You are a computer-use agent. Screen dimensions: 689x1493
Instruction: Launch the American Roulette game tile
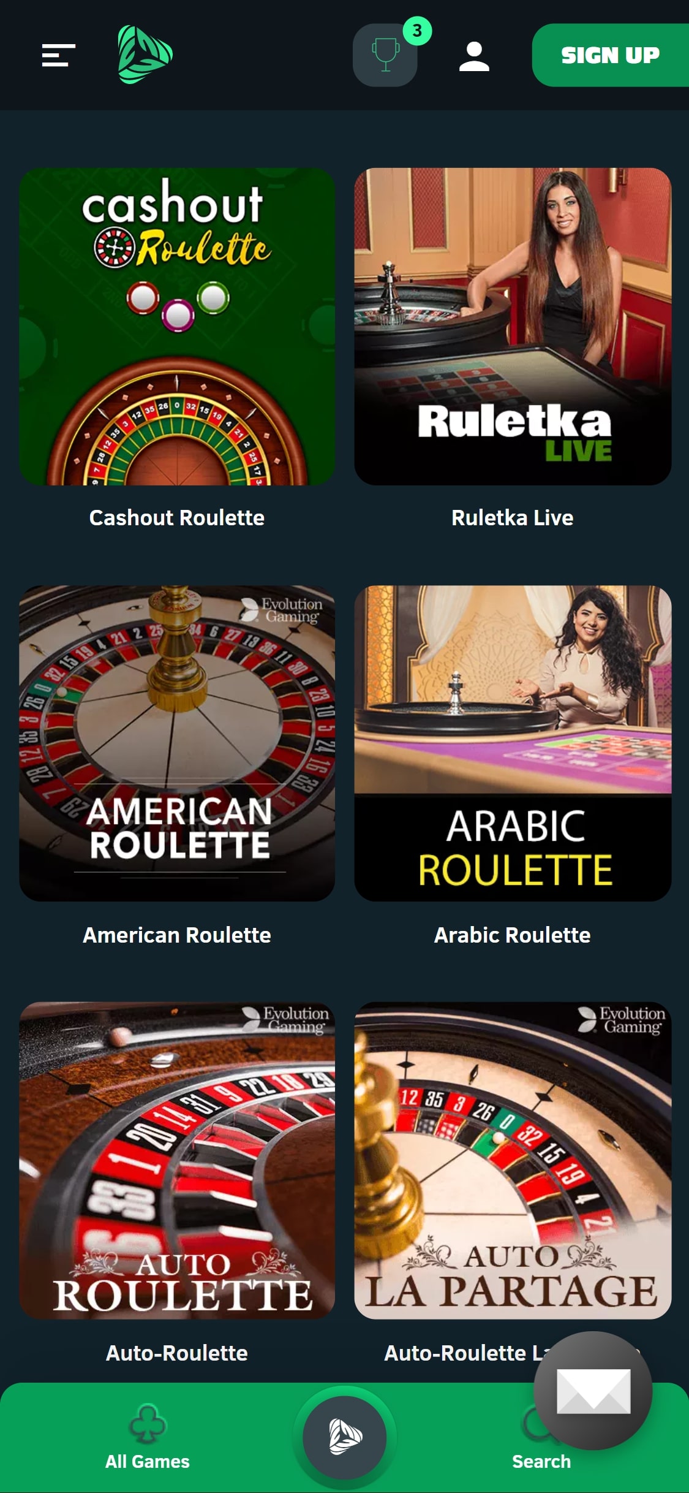tap(177, 743)
